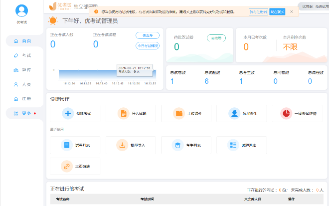Click the 上传课件 folder icon card
This screenshot has width=329, height=206.
point(186,114)
